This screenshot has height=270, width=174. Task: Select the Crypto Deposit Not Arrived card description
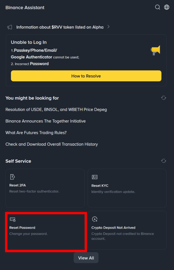pos(123,236)
